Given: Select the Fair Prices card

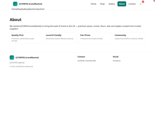Looking at the screenshot, I should tap(95, 38).
